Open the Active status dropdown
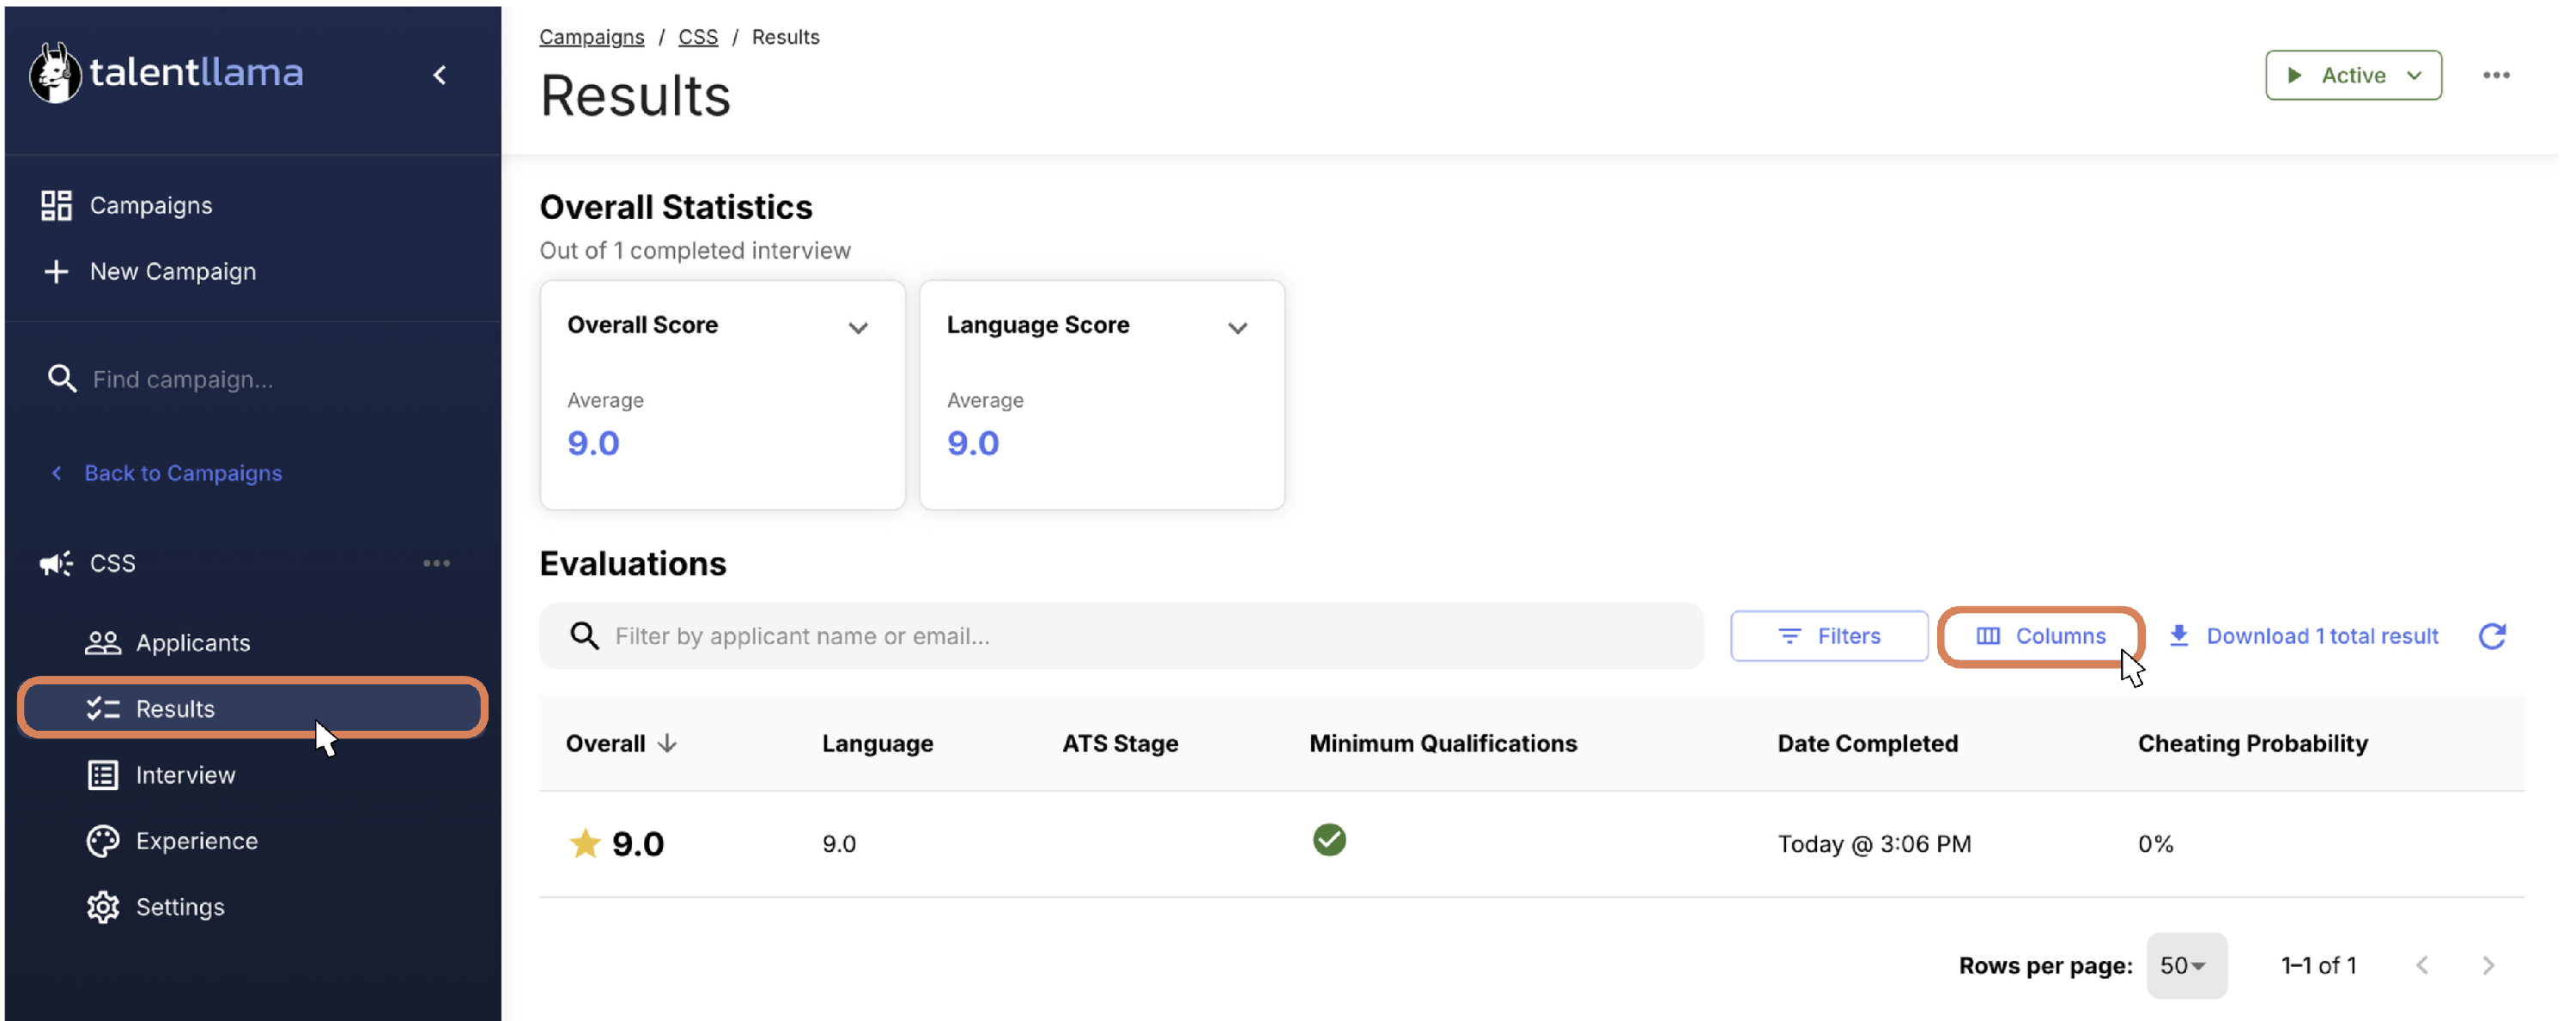Viewport: 2576px width, 1021px height. 2352,75
